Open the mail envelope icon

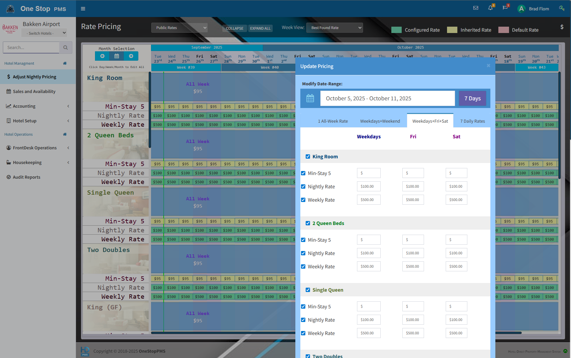coord(476,8)
